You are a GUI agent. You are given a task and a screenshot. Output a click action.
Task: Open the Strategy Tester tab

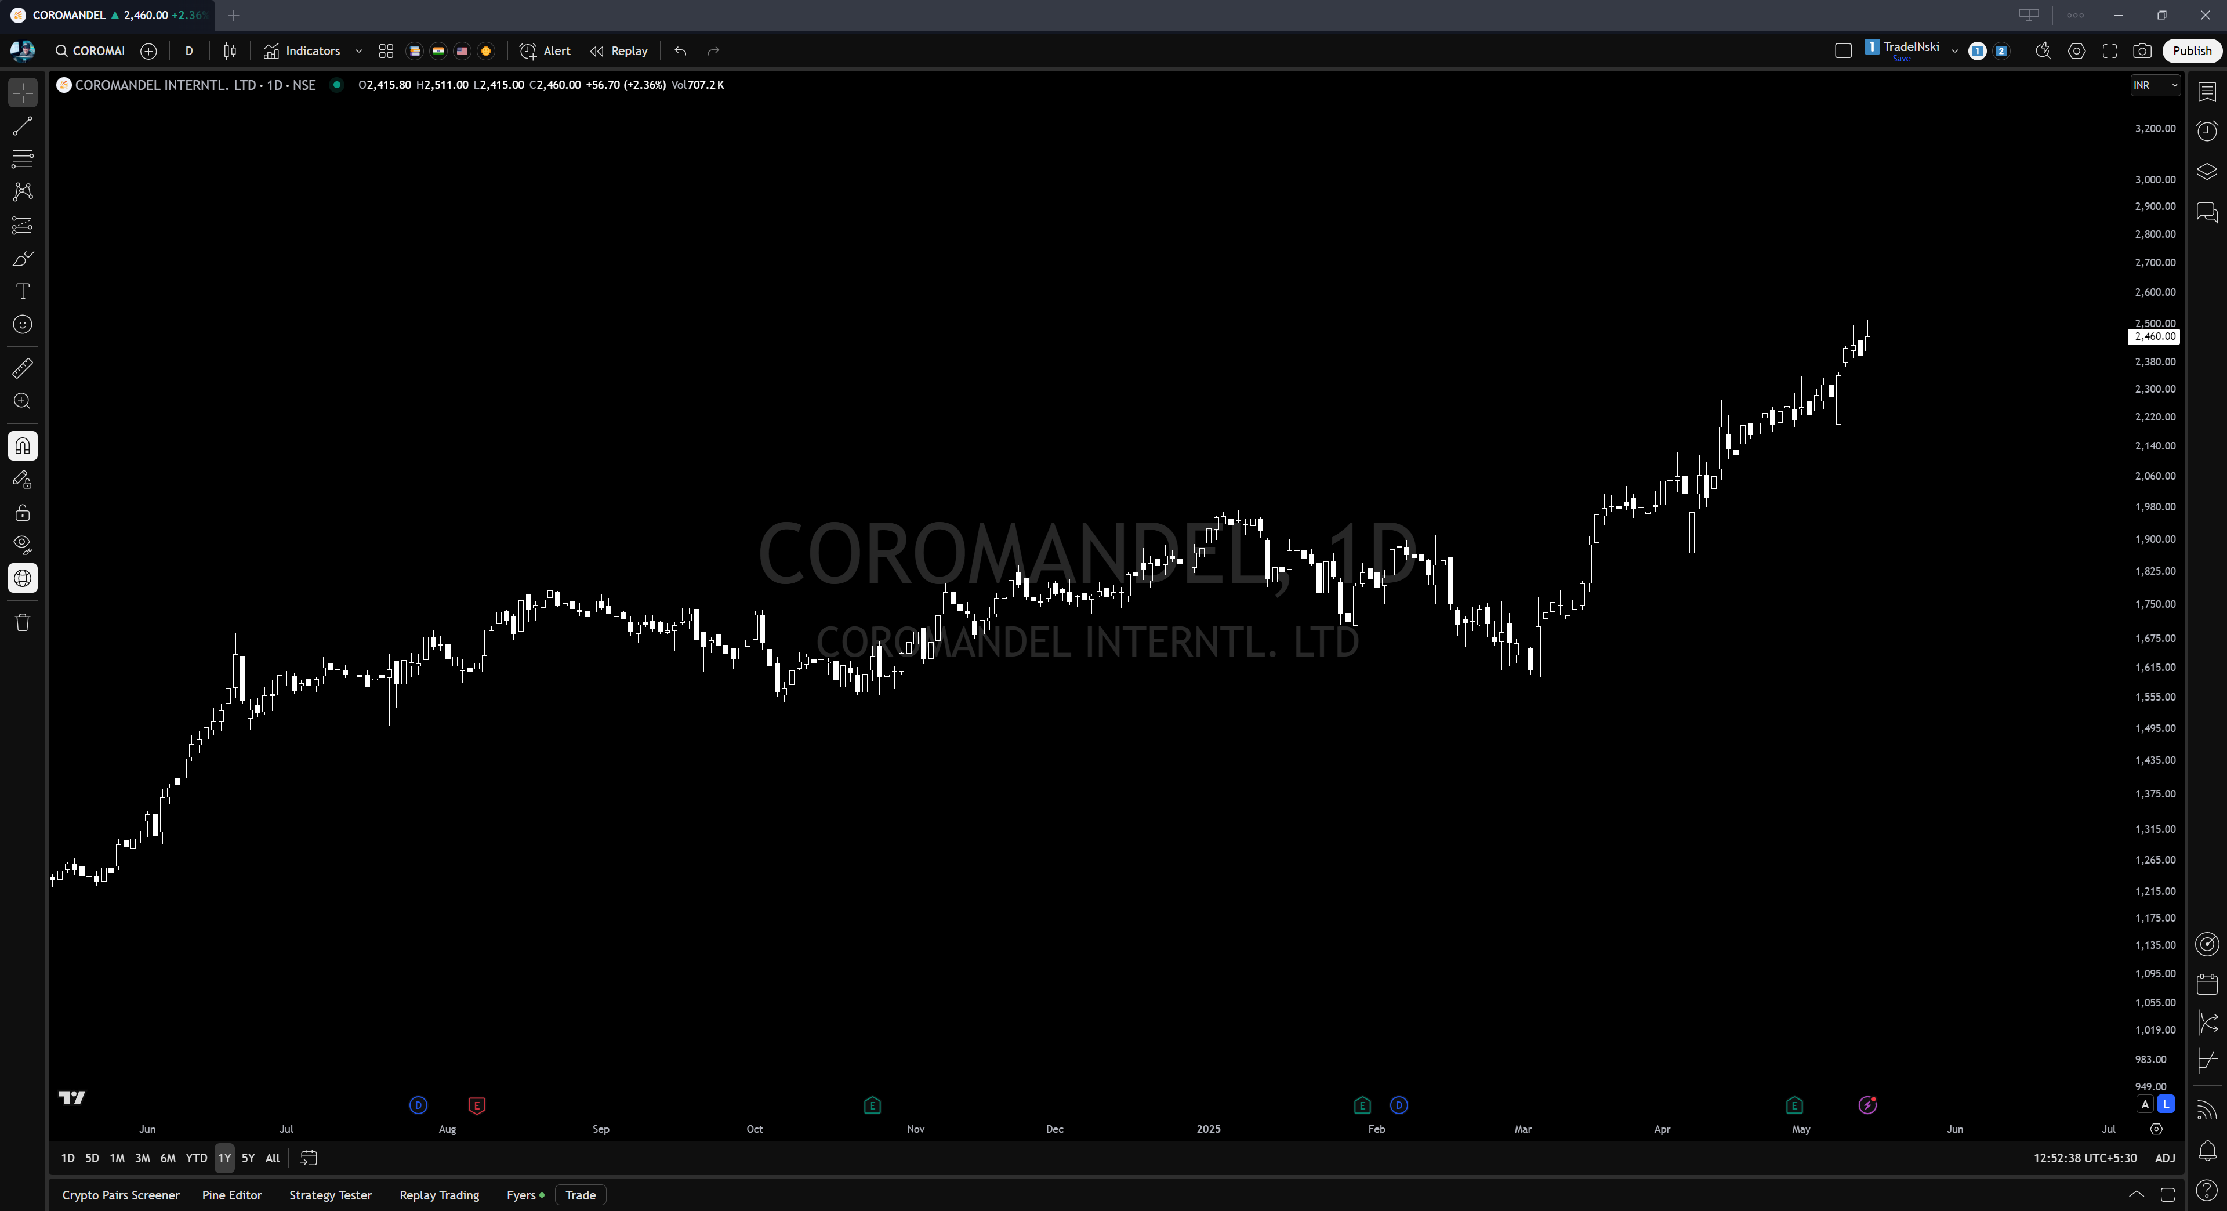[330, 1195]
